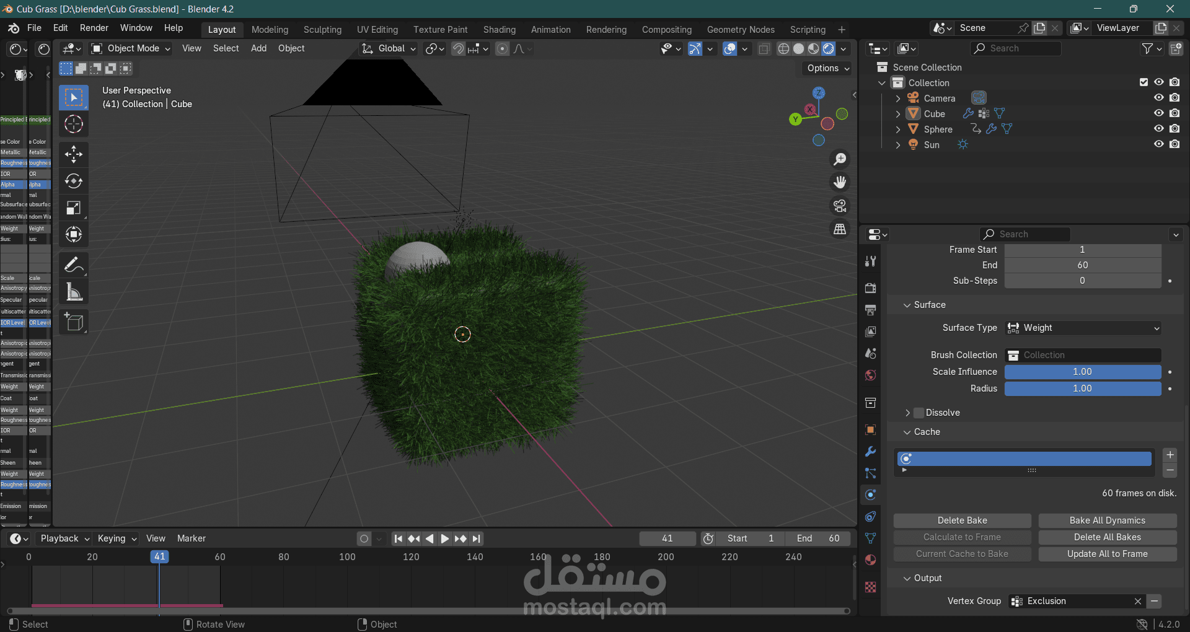
Task: Enable the Dissolve checkbox
Action: (x=919, y=413)
